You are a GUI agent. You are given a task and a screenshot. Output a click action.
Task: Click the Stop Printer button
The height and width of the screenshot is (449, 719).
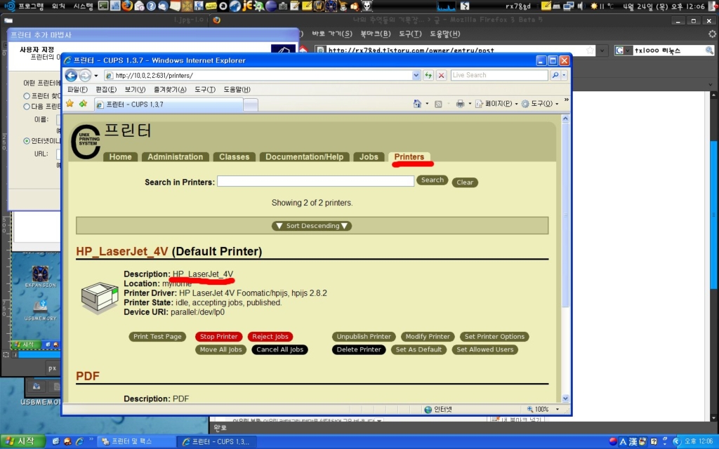point(219,337)
